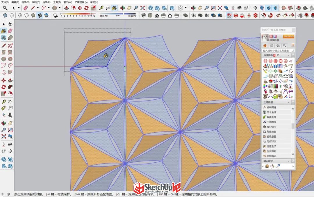Open the 扩展程序 menu
Screen dimensions: 314x197
pos(81,2)
